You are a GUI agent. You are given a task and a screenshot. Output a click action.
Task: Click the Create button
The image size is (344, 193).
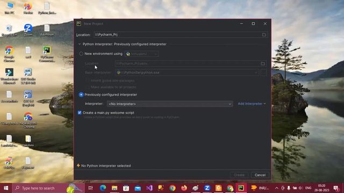coord(239,175)
